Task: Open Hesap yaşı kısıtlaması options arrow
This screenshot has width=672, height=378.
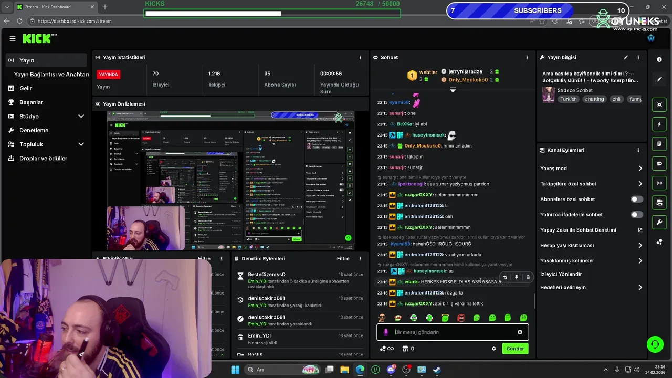Action: pos(640,246)
